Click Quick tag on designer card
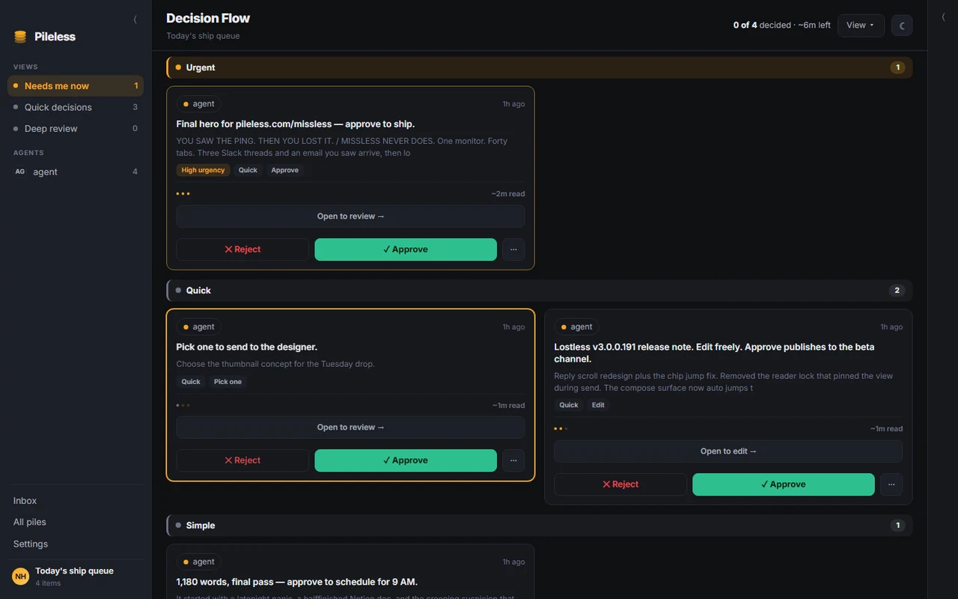 point(191,382)
